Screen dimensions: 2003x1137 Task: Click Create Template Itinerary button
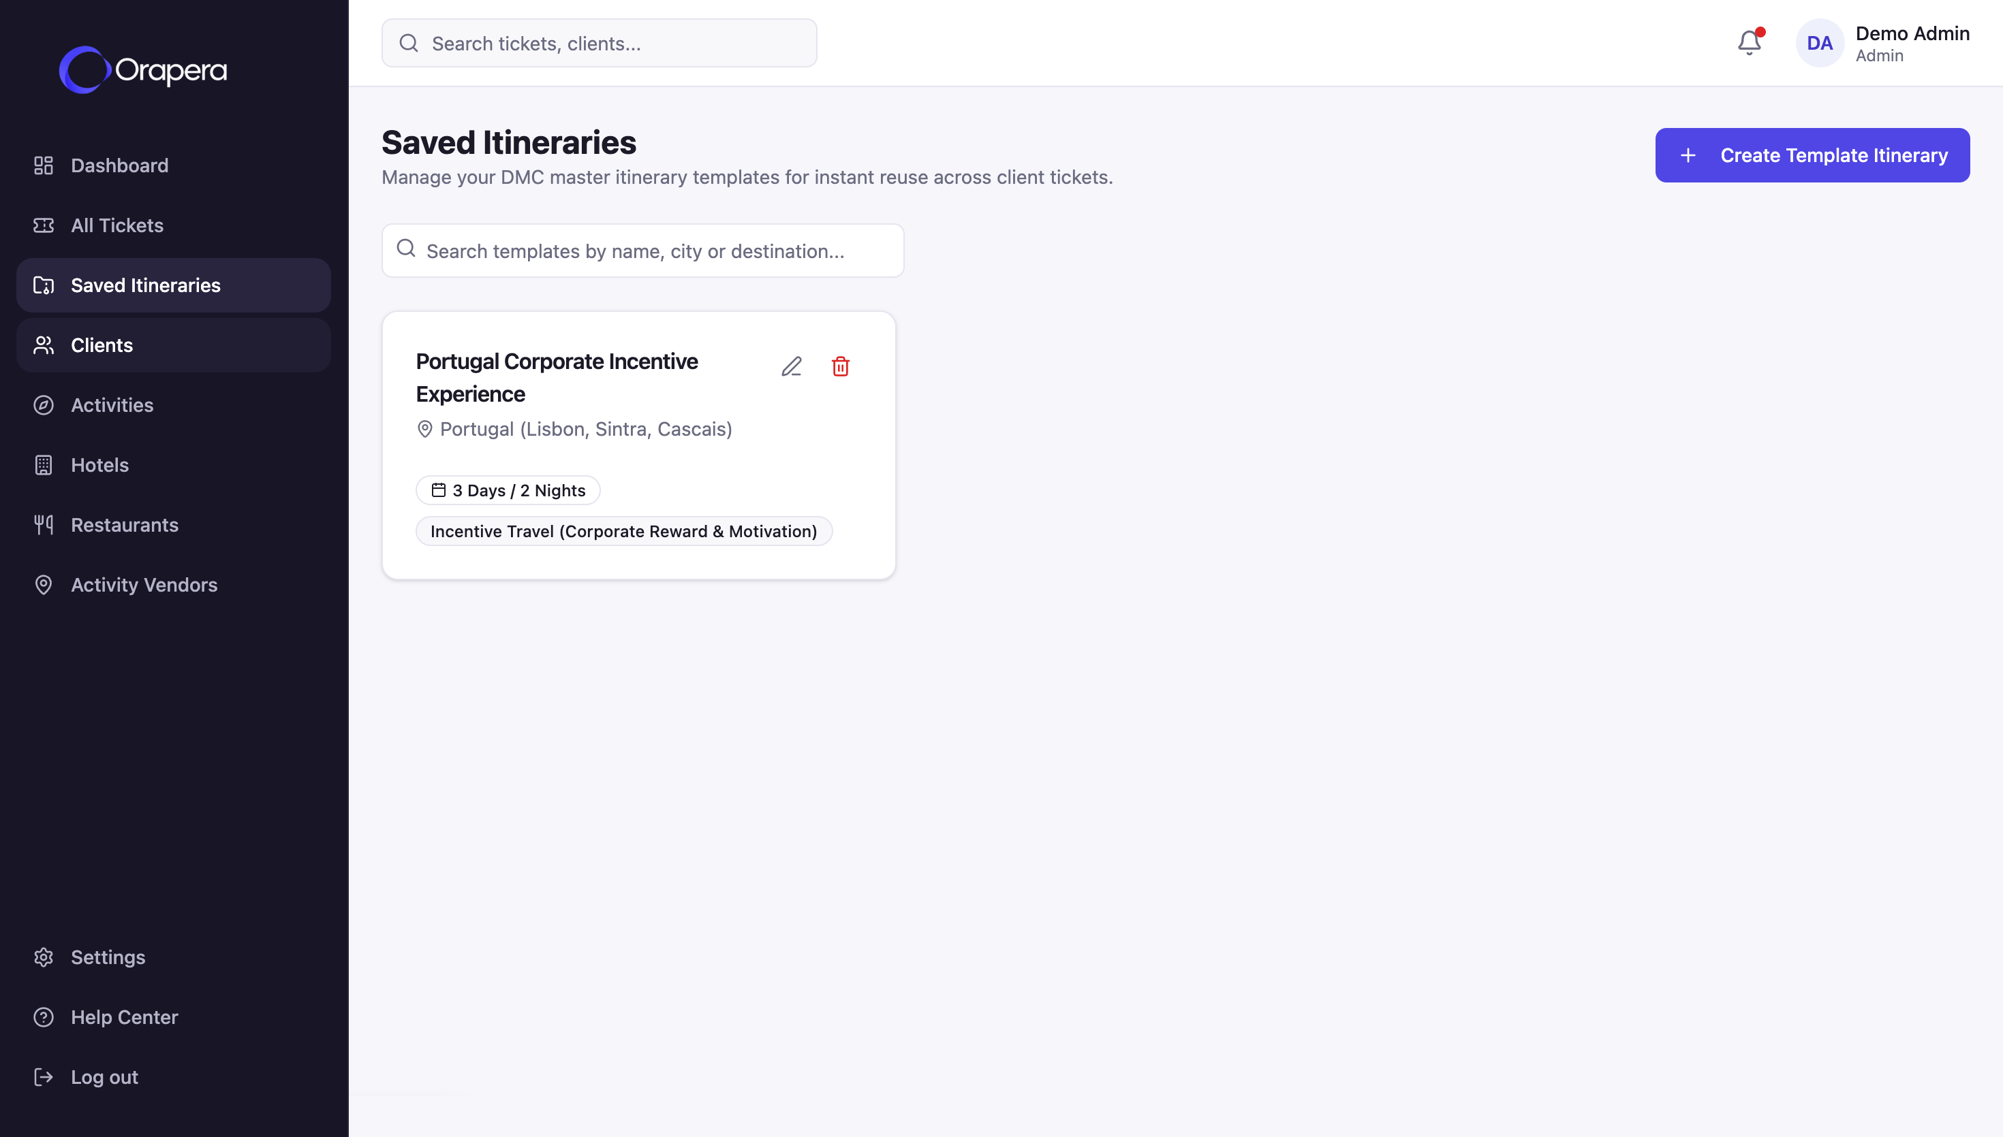click(1812, 155)
